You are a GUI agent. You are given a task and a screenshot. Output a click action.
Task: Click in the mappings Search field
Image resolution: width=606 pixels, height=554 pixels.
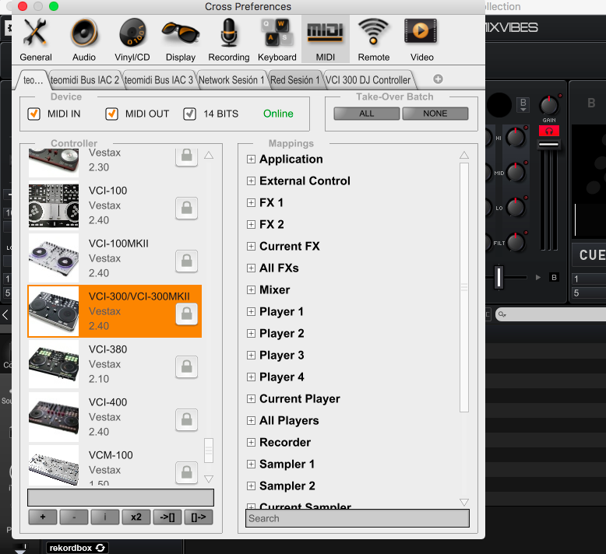(358, 518)
